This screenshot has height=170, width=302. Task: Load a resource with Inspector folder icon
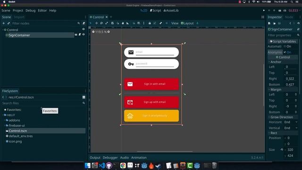tap(274, 23)
